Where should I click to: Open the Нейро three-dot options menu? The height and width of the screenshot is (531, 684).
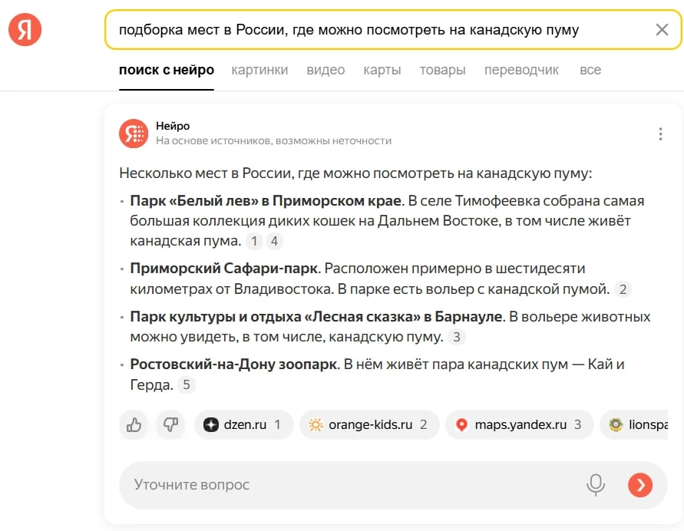point(660,134)
